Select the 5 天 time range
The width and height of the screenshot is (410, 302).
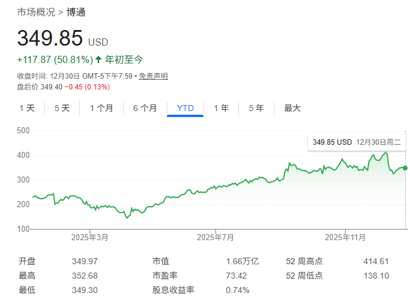click(x=62, y=108)
